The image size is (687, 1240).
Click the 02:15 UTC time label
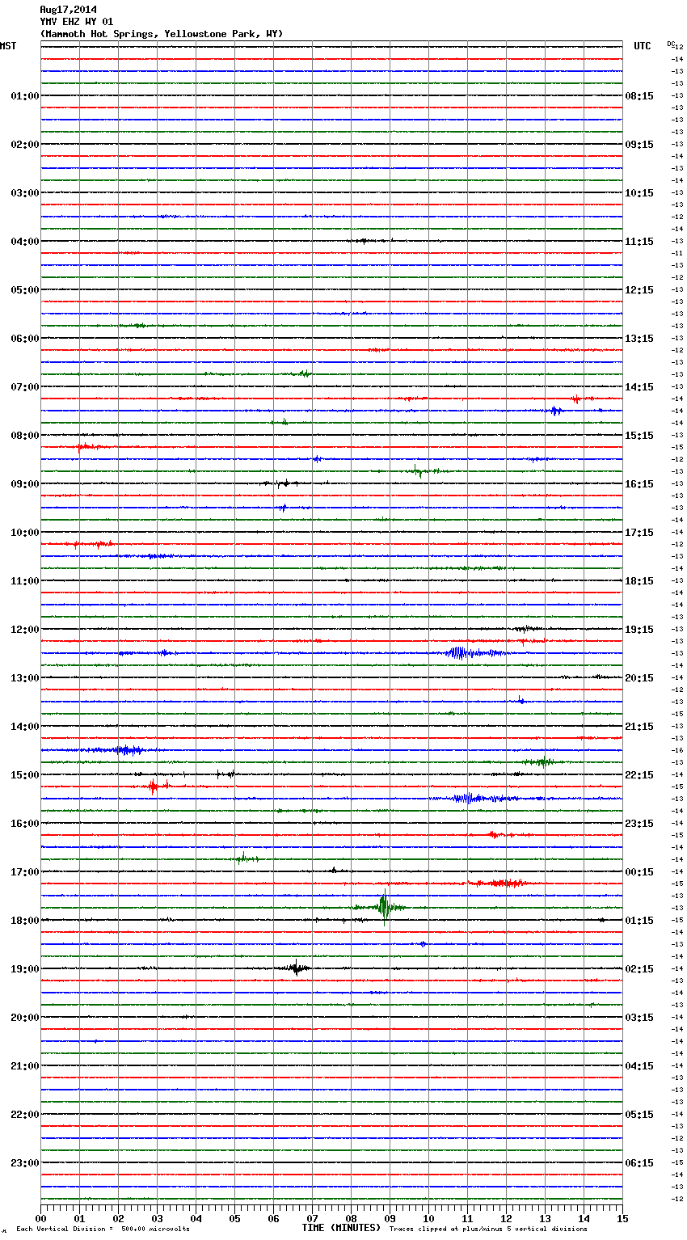point(639,969)
